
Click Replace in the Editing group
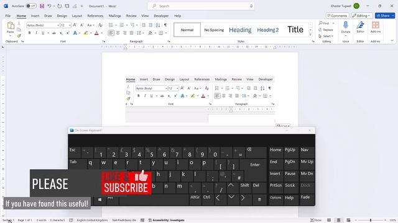pyautogui.click(x=326, y=30)
